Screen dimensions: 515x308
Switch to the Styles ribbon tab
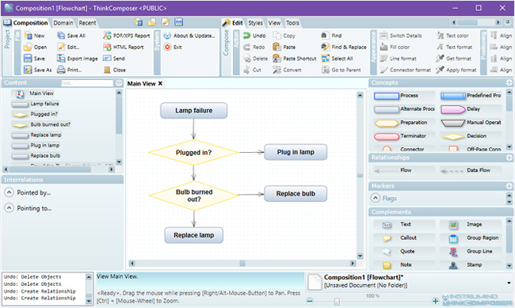tap(255, 23)
